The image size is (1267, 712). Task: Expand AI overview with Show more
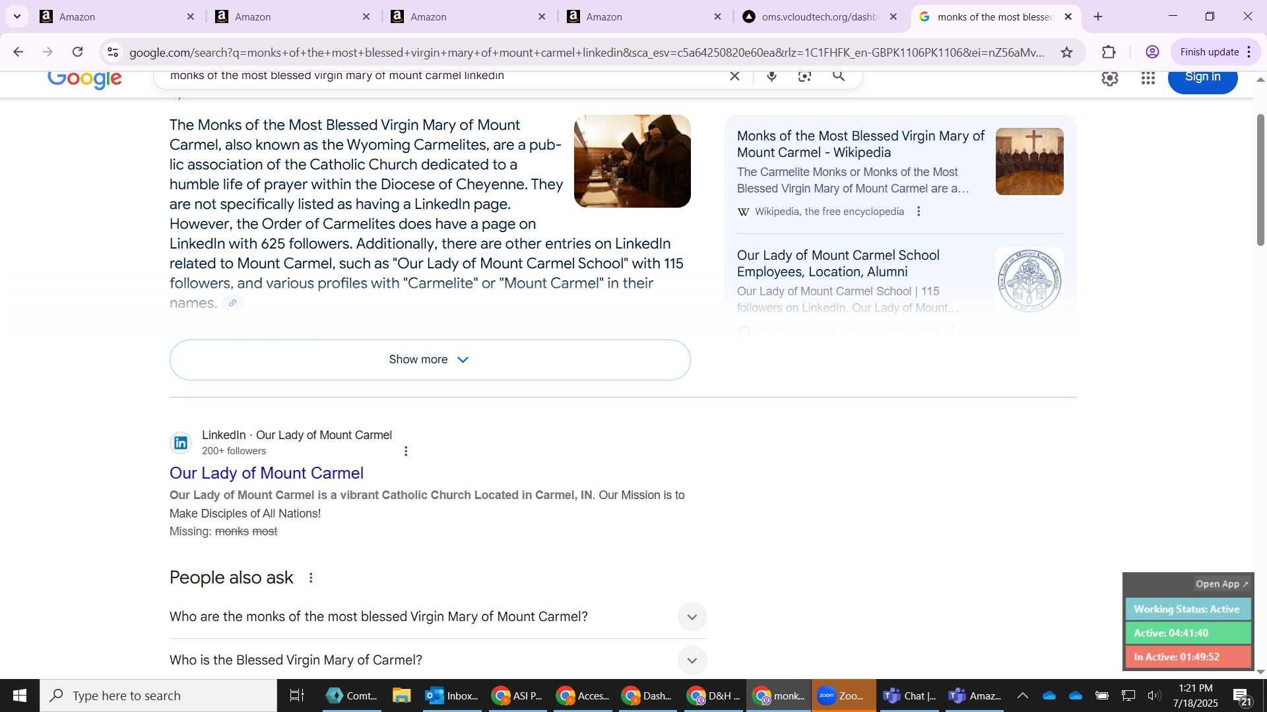(430, 360)
